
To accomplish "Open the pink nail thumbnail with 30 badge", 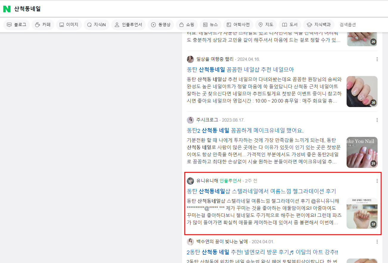I will pos(362,92).
